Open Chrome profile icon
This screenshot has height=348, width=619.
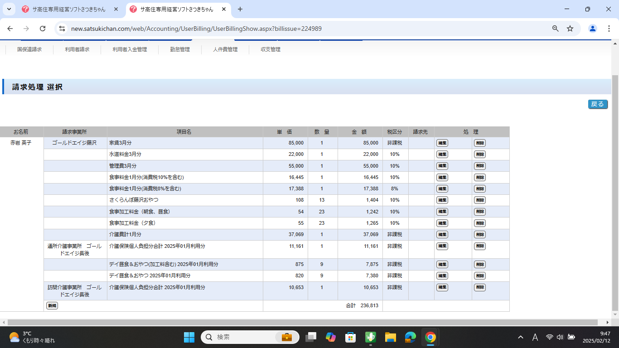click(592, 29)
